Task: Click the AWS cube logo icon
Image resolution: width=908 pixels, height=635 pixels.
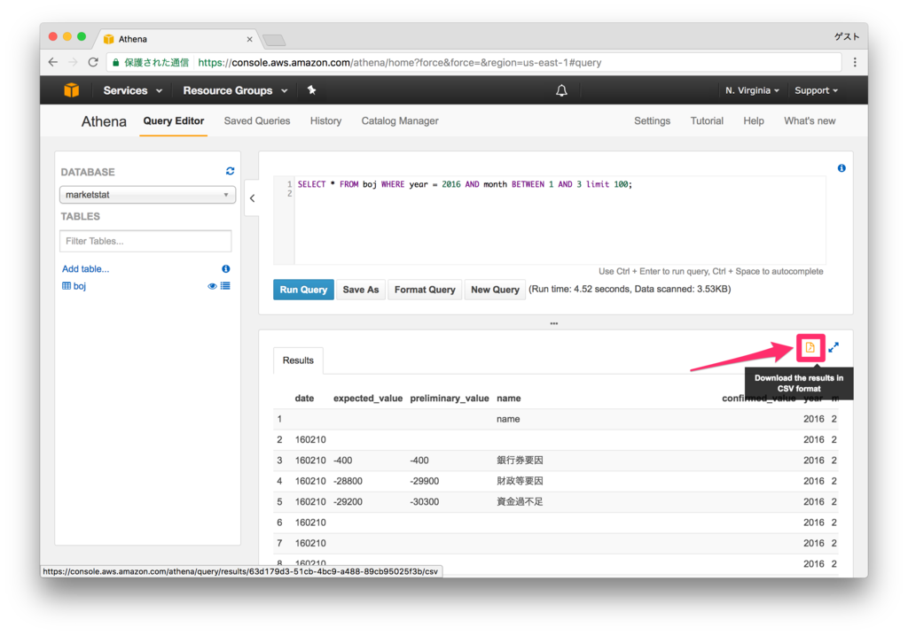Action: (x=71, y=90)
